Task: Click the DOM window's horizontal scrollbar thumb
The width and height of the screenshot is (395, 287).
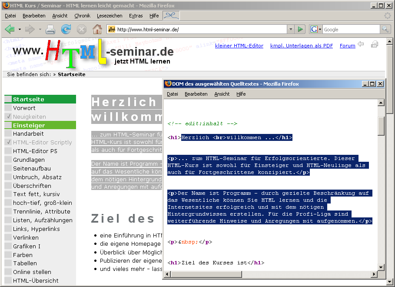Action: 206,274
